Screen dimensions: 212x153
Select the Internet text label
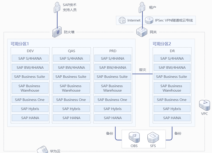tap(134, 20)
